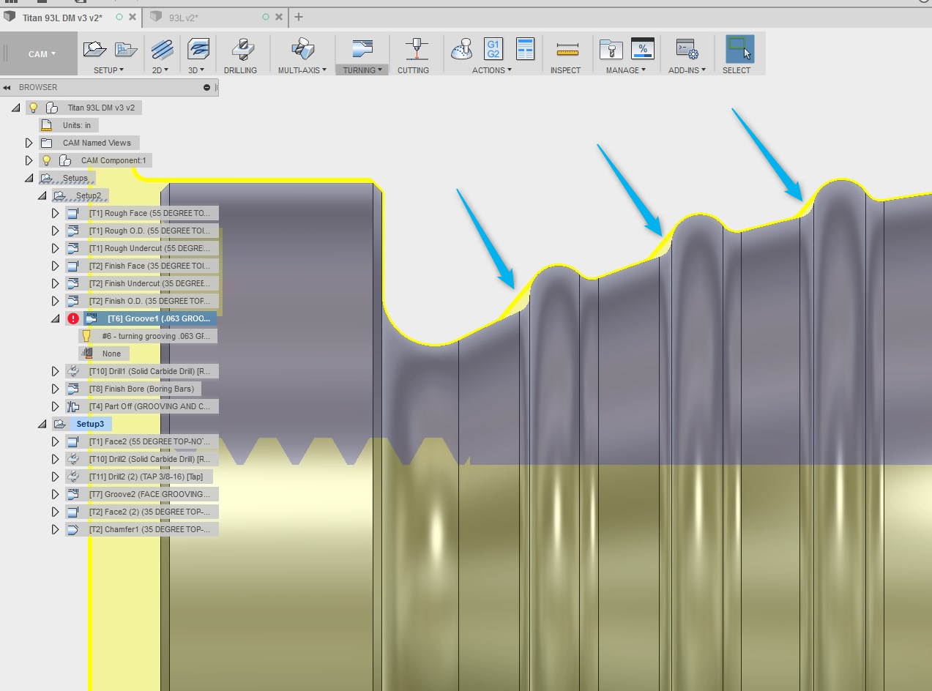Viewport: 932px width, 691px height.
Task: Click the red error icon on Groove1
Action: 73,318
